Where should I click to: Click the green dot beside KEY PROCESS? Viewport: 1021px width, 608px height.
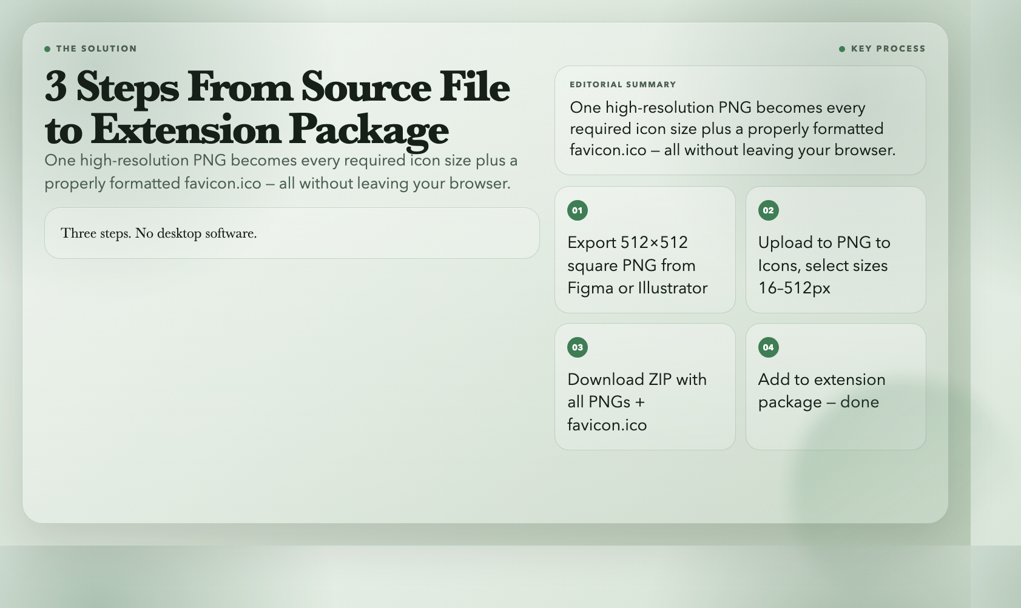pyautogui.click(x=842, y=49)
